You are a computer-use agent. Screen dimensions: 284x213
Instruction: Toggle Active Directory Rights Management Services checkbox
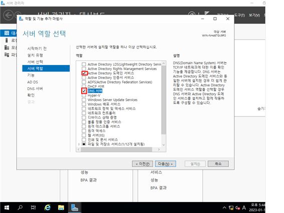[84, 68]
